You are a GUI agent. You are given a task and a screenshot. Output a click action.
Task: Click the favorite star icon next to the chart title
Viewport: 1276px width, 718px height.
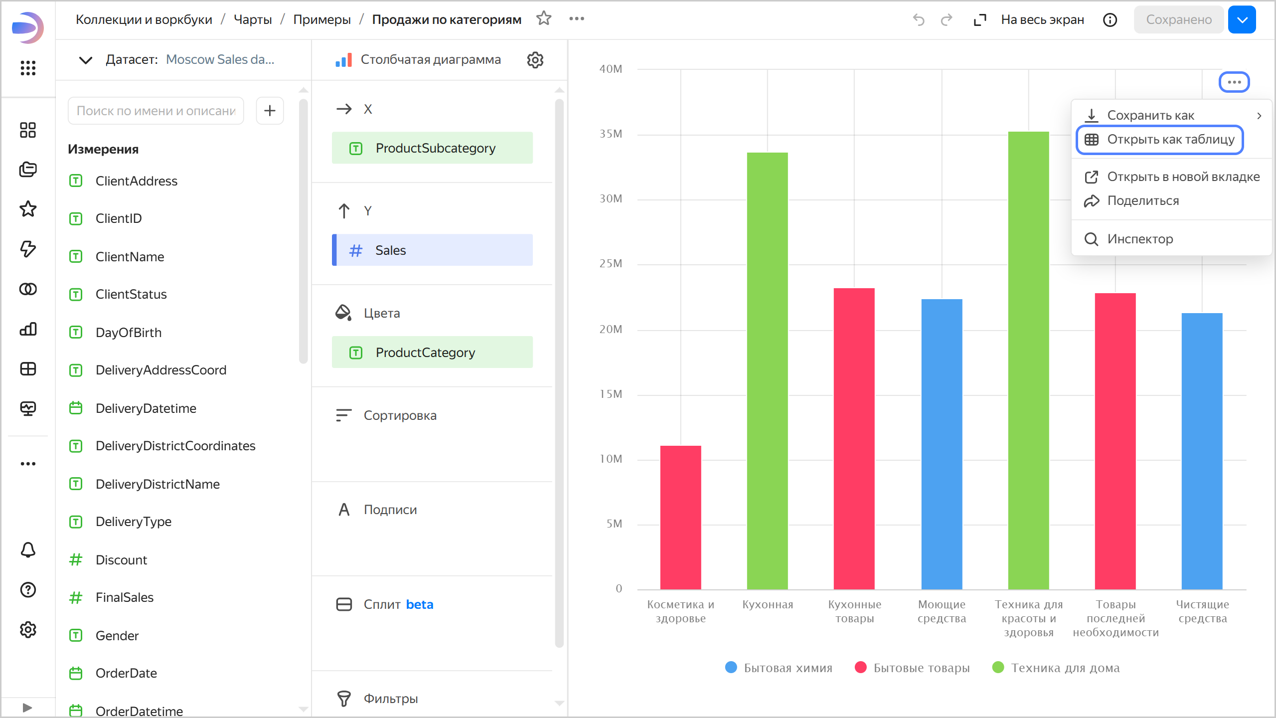tap(544, 19)
